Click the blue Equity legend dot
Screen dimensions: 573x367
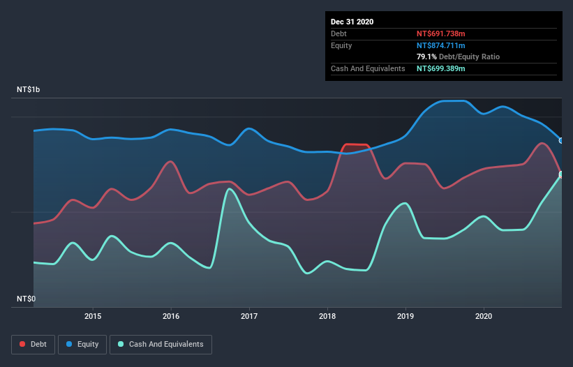[69, 344]
